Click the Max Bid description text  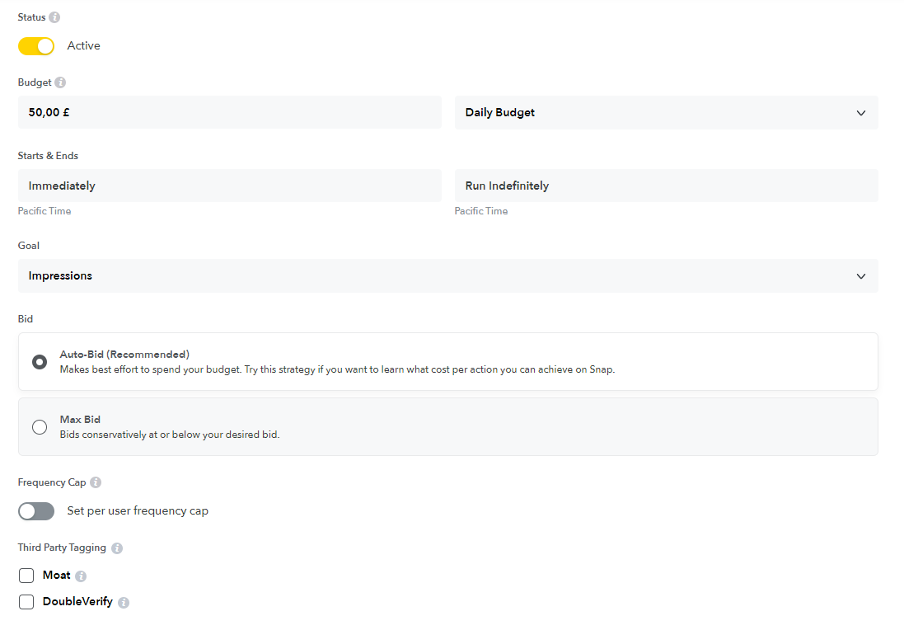169,435
